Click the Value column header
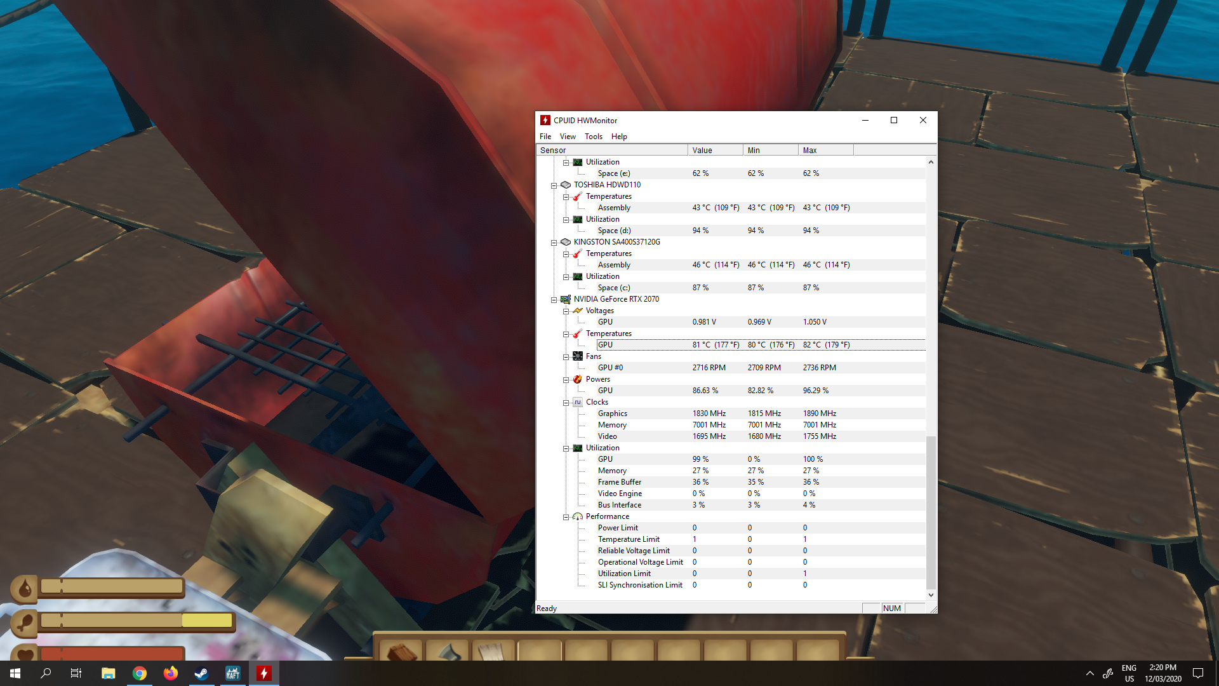Viewport: 1219px width, 686px height. tap(716, 151)
